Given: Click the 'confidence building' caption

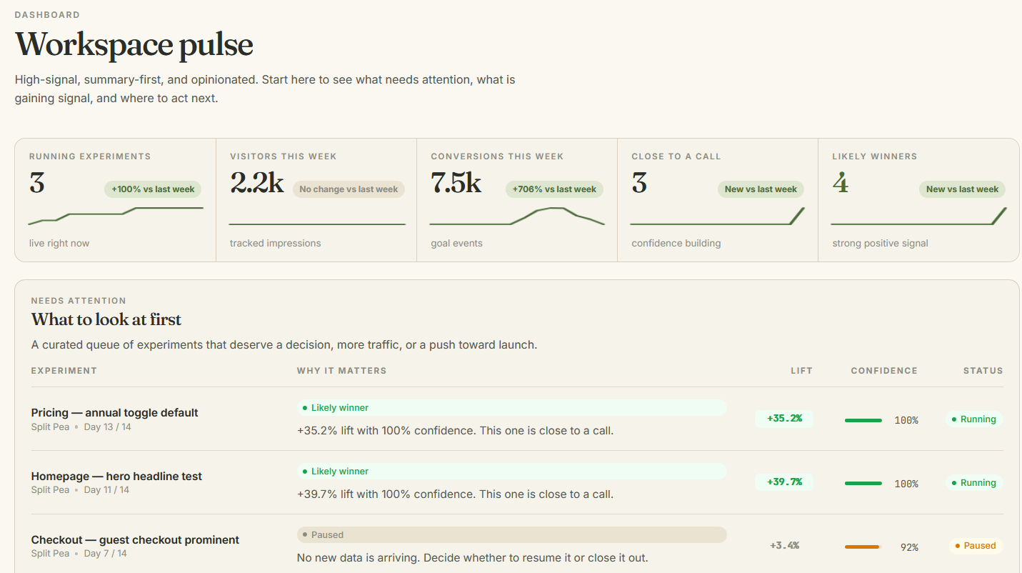Looking at the screenshot, I should pos(676,244).
